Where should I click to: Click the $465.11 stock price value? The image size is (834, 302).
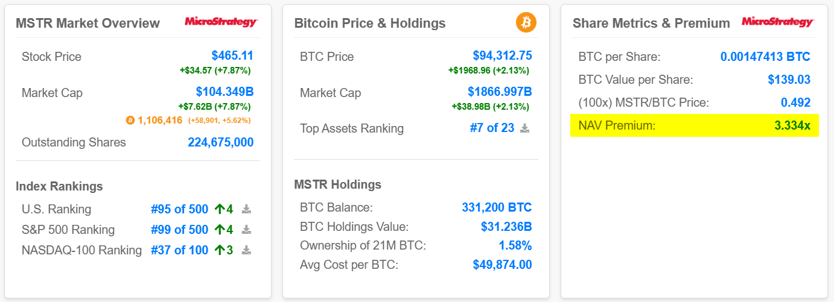pos(232,56)
